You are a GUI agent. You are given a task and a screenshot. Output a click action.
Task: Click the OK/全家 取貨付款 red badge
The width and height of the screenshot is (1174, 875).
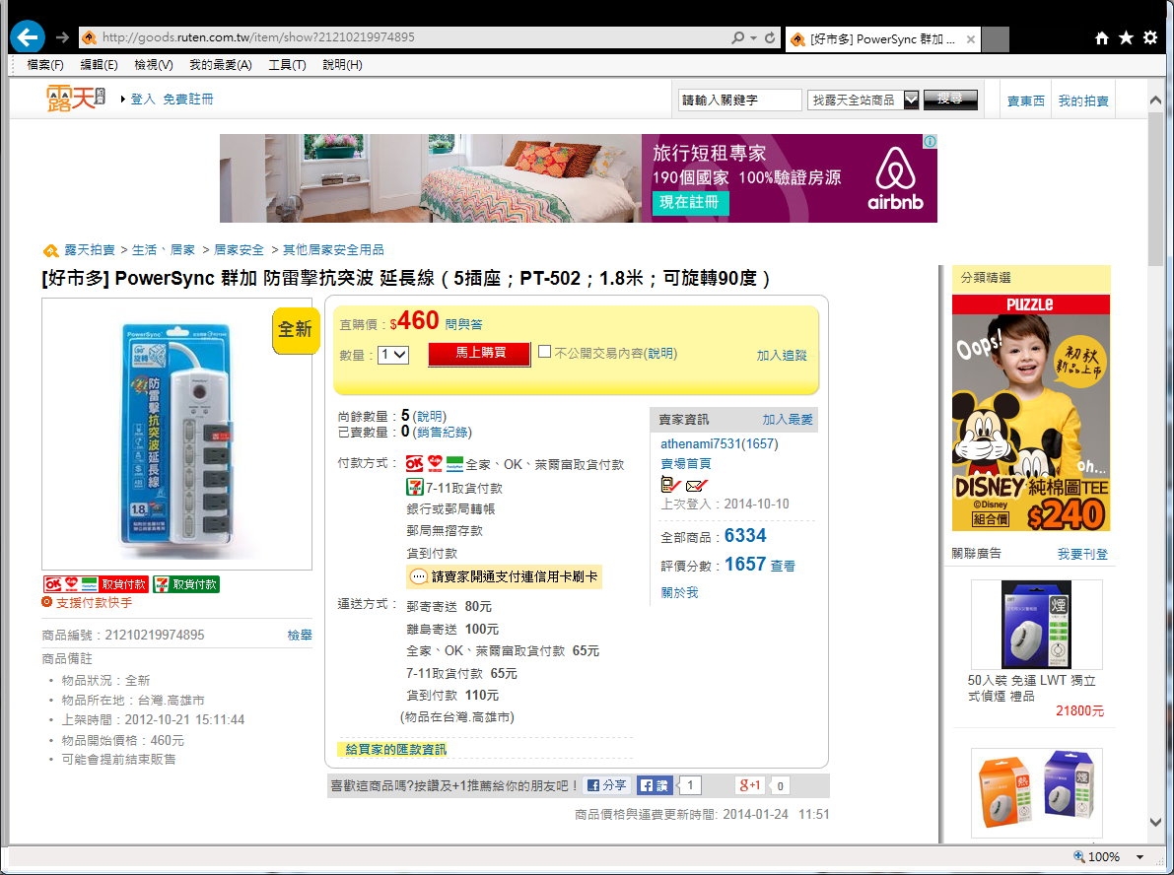96,584
